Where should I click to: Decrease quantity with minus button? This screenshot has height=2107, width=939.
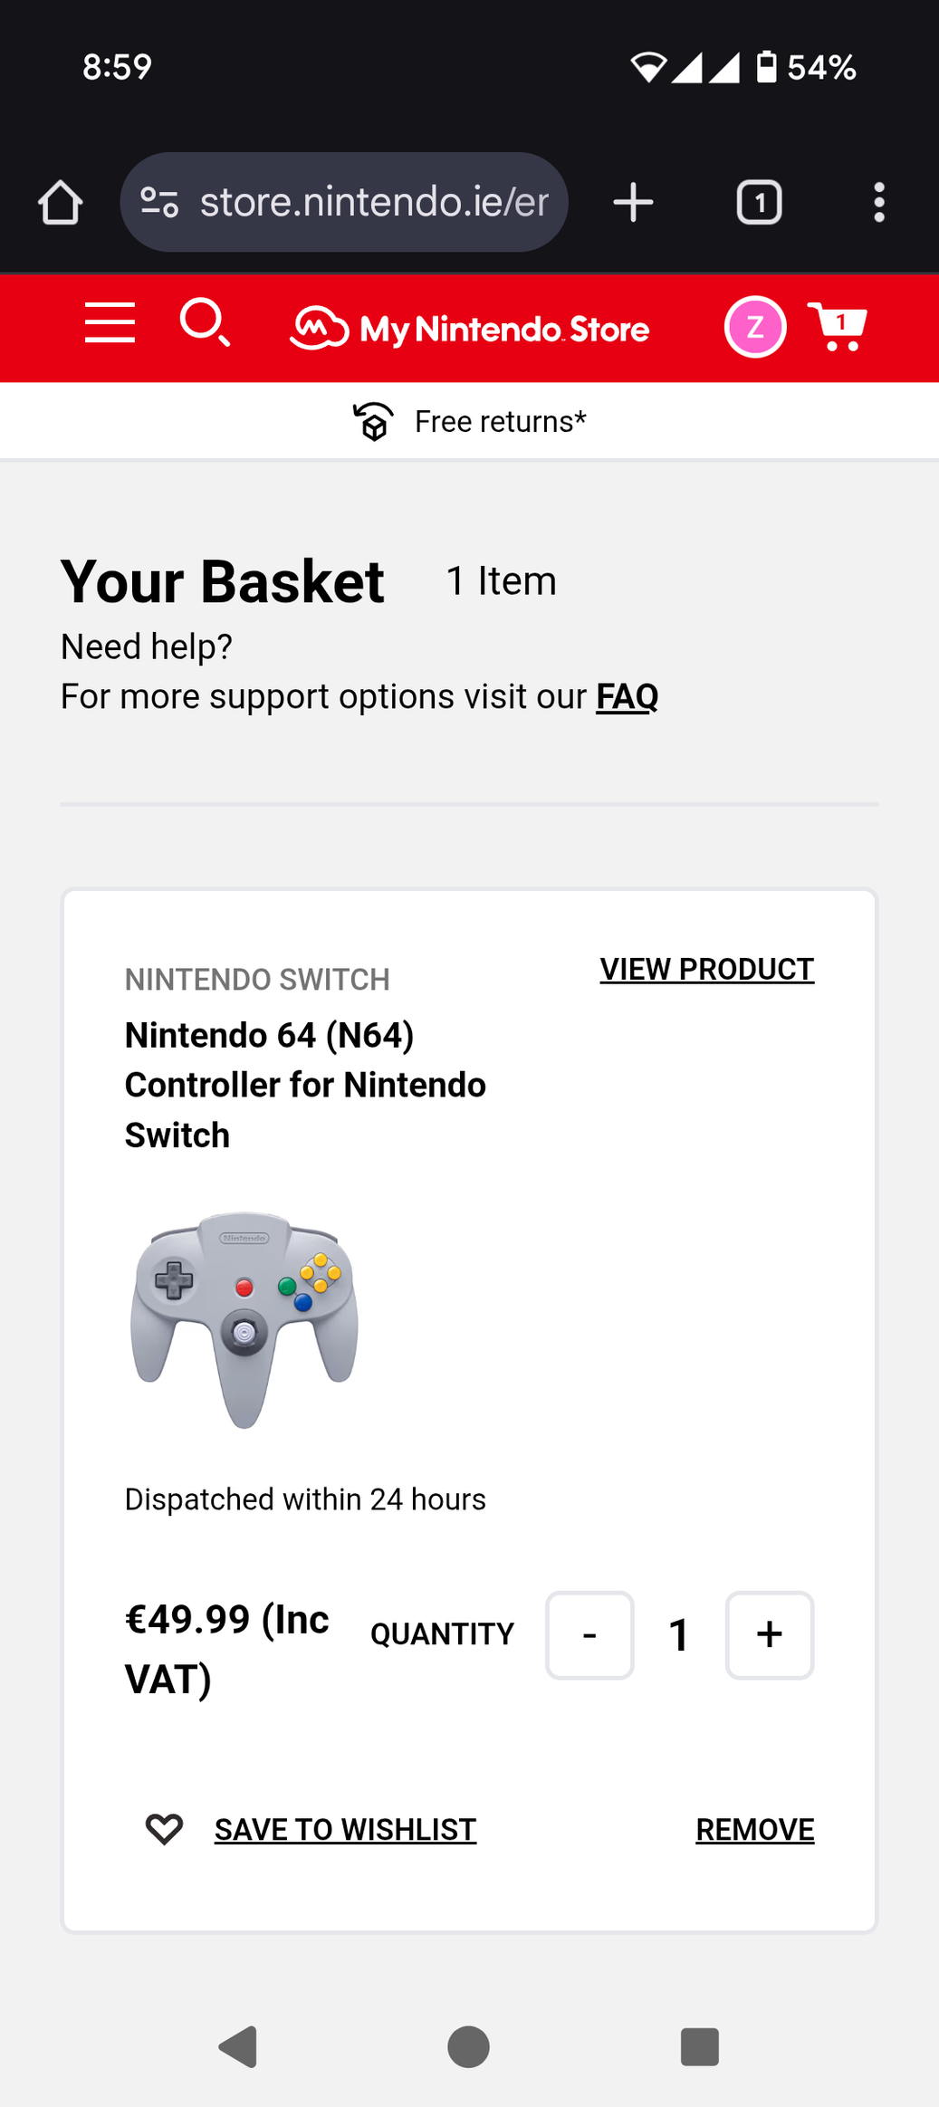pos(589,1634)
